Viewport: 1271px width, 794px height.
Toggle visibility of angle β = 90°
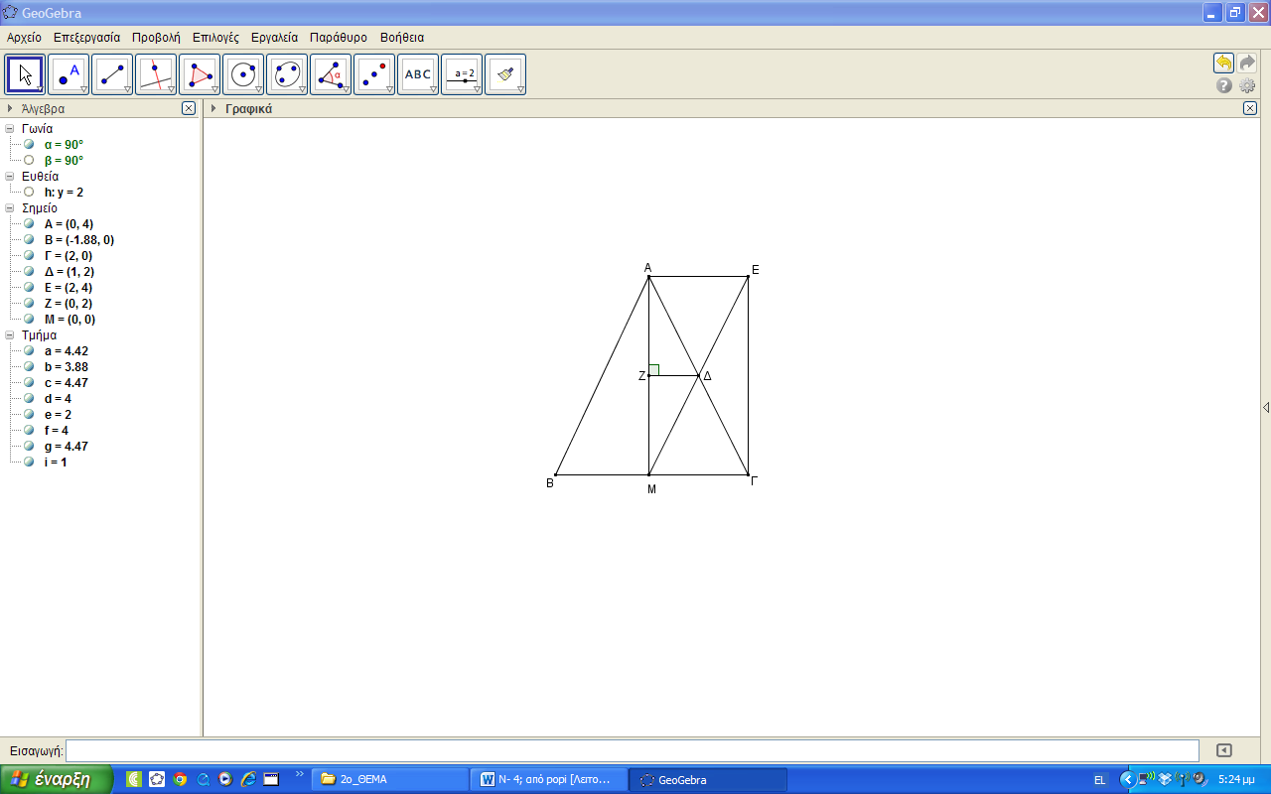tap(29, 160)
